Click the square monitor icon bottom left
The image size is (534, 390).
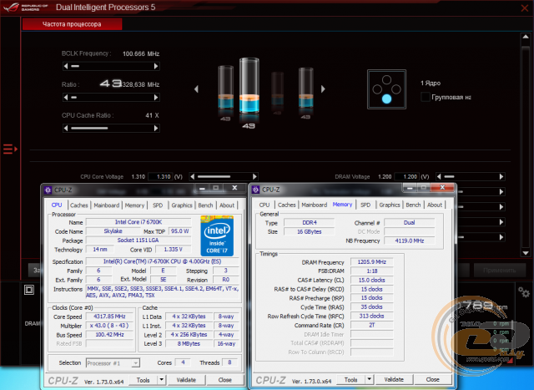29,290
